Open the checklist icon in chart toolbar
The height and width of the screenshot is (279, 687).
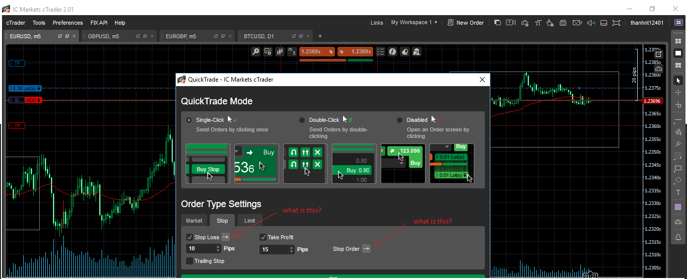tap(380, 51)
